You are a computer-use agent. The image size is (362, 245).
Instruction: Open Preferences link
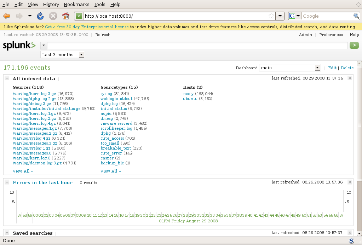(x=331, y=35)
